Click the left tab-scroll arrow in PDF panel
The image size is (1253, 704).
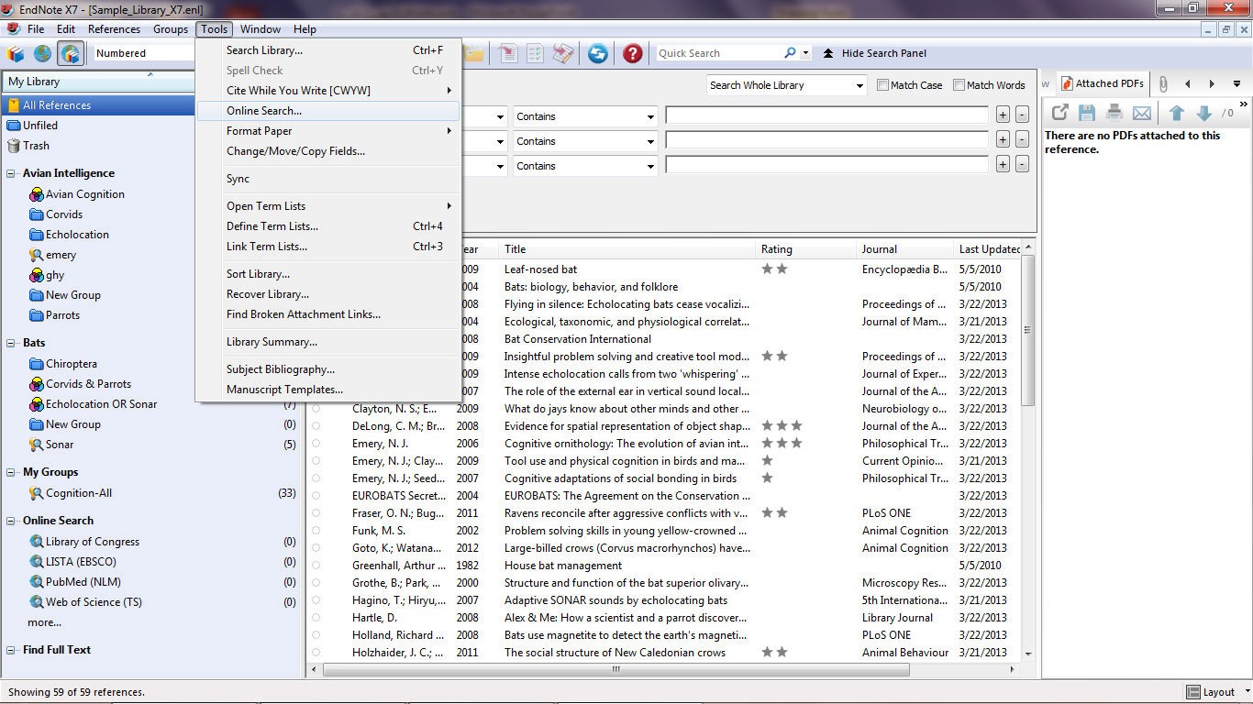[x=1188, y=83]
